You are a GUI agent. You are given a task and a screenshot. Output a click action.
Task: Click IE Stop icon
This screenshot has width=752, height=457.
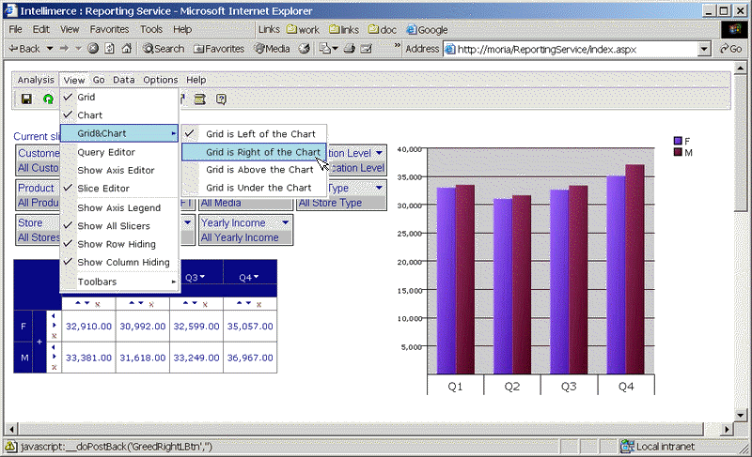[x=93, y=49]
